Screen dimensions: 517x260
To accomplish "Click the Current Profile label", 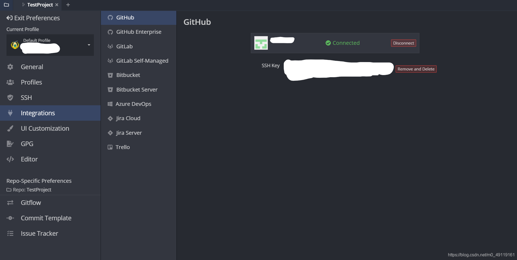I will coord(23,29).
